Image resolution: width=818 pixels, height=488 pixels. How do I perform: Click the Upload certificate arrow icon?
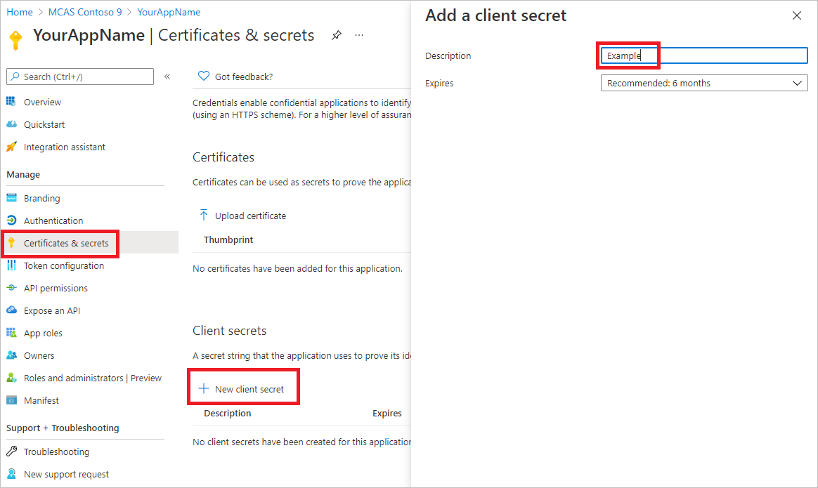[x=204, y=215]
